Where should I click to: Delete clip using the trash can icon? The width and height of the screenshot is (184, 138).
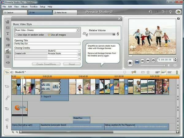tap(148, 72)
